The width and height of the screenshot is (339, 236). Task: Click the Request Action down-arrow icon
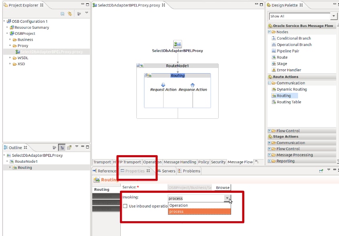[x=163, y=85]
